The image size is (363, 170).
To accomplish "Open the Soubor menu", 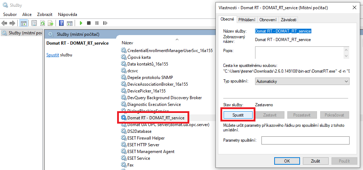I will (10, 15).
